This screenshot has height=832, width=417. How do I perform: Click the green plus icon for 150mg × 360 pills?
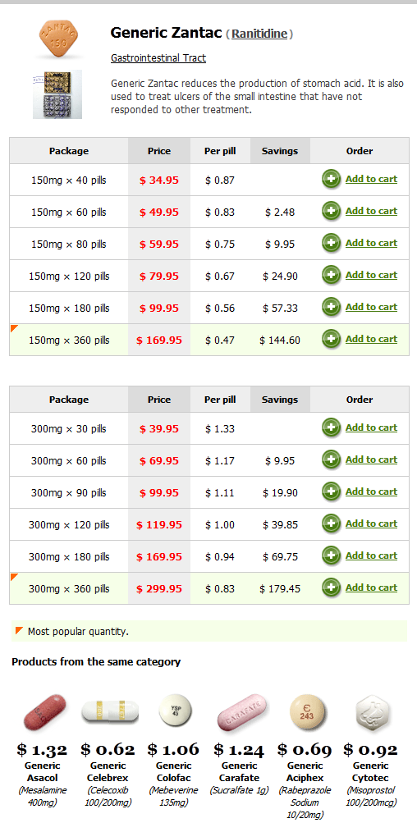[331, 339]
